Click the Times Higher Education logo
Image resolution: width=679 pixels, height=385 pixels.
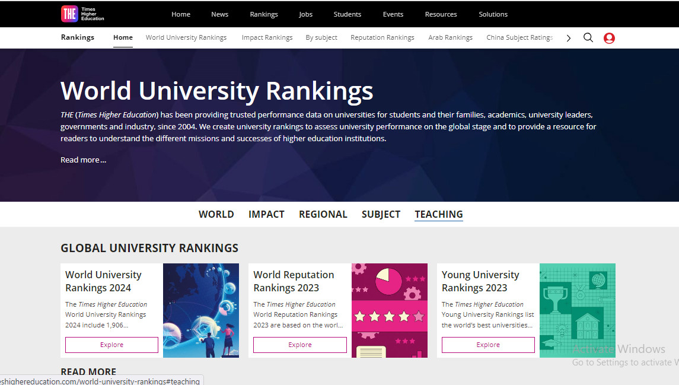point(82,14)
